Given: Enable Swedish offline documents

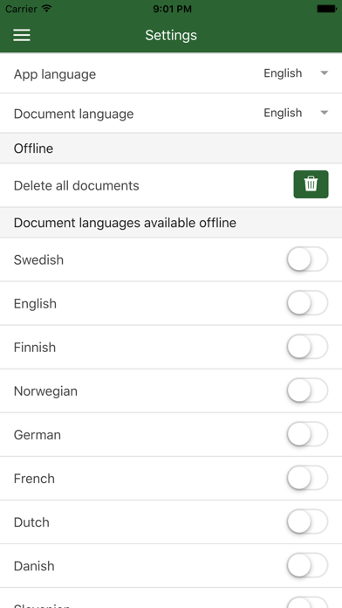Looking at the screenshot, I should click(307, 259).
